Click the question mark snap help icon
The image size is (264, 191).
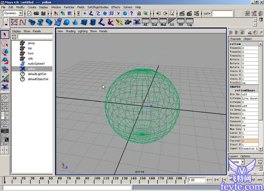pyautogui.click(x=131, y=14)
